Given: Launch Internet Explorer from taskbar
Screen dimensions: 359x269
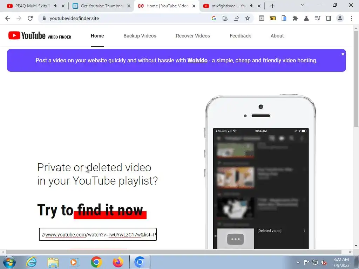Looking at the screenshot, I should point(31,262).
